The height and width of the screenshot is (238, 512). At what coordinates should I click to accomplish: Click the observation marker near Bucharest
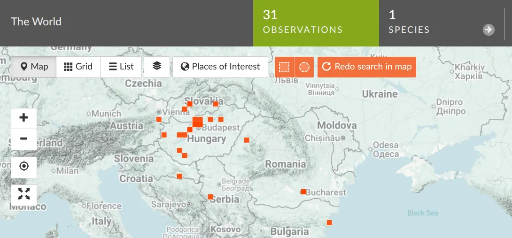[x=303, y=192]
